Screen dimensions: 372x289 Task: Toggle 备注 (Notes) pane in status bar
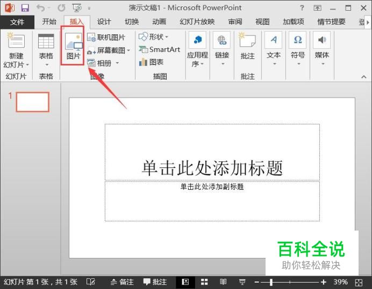click(x=122, y=282)
